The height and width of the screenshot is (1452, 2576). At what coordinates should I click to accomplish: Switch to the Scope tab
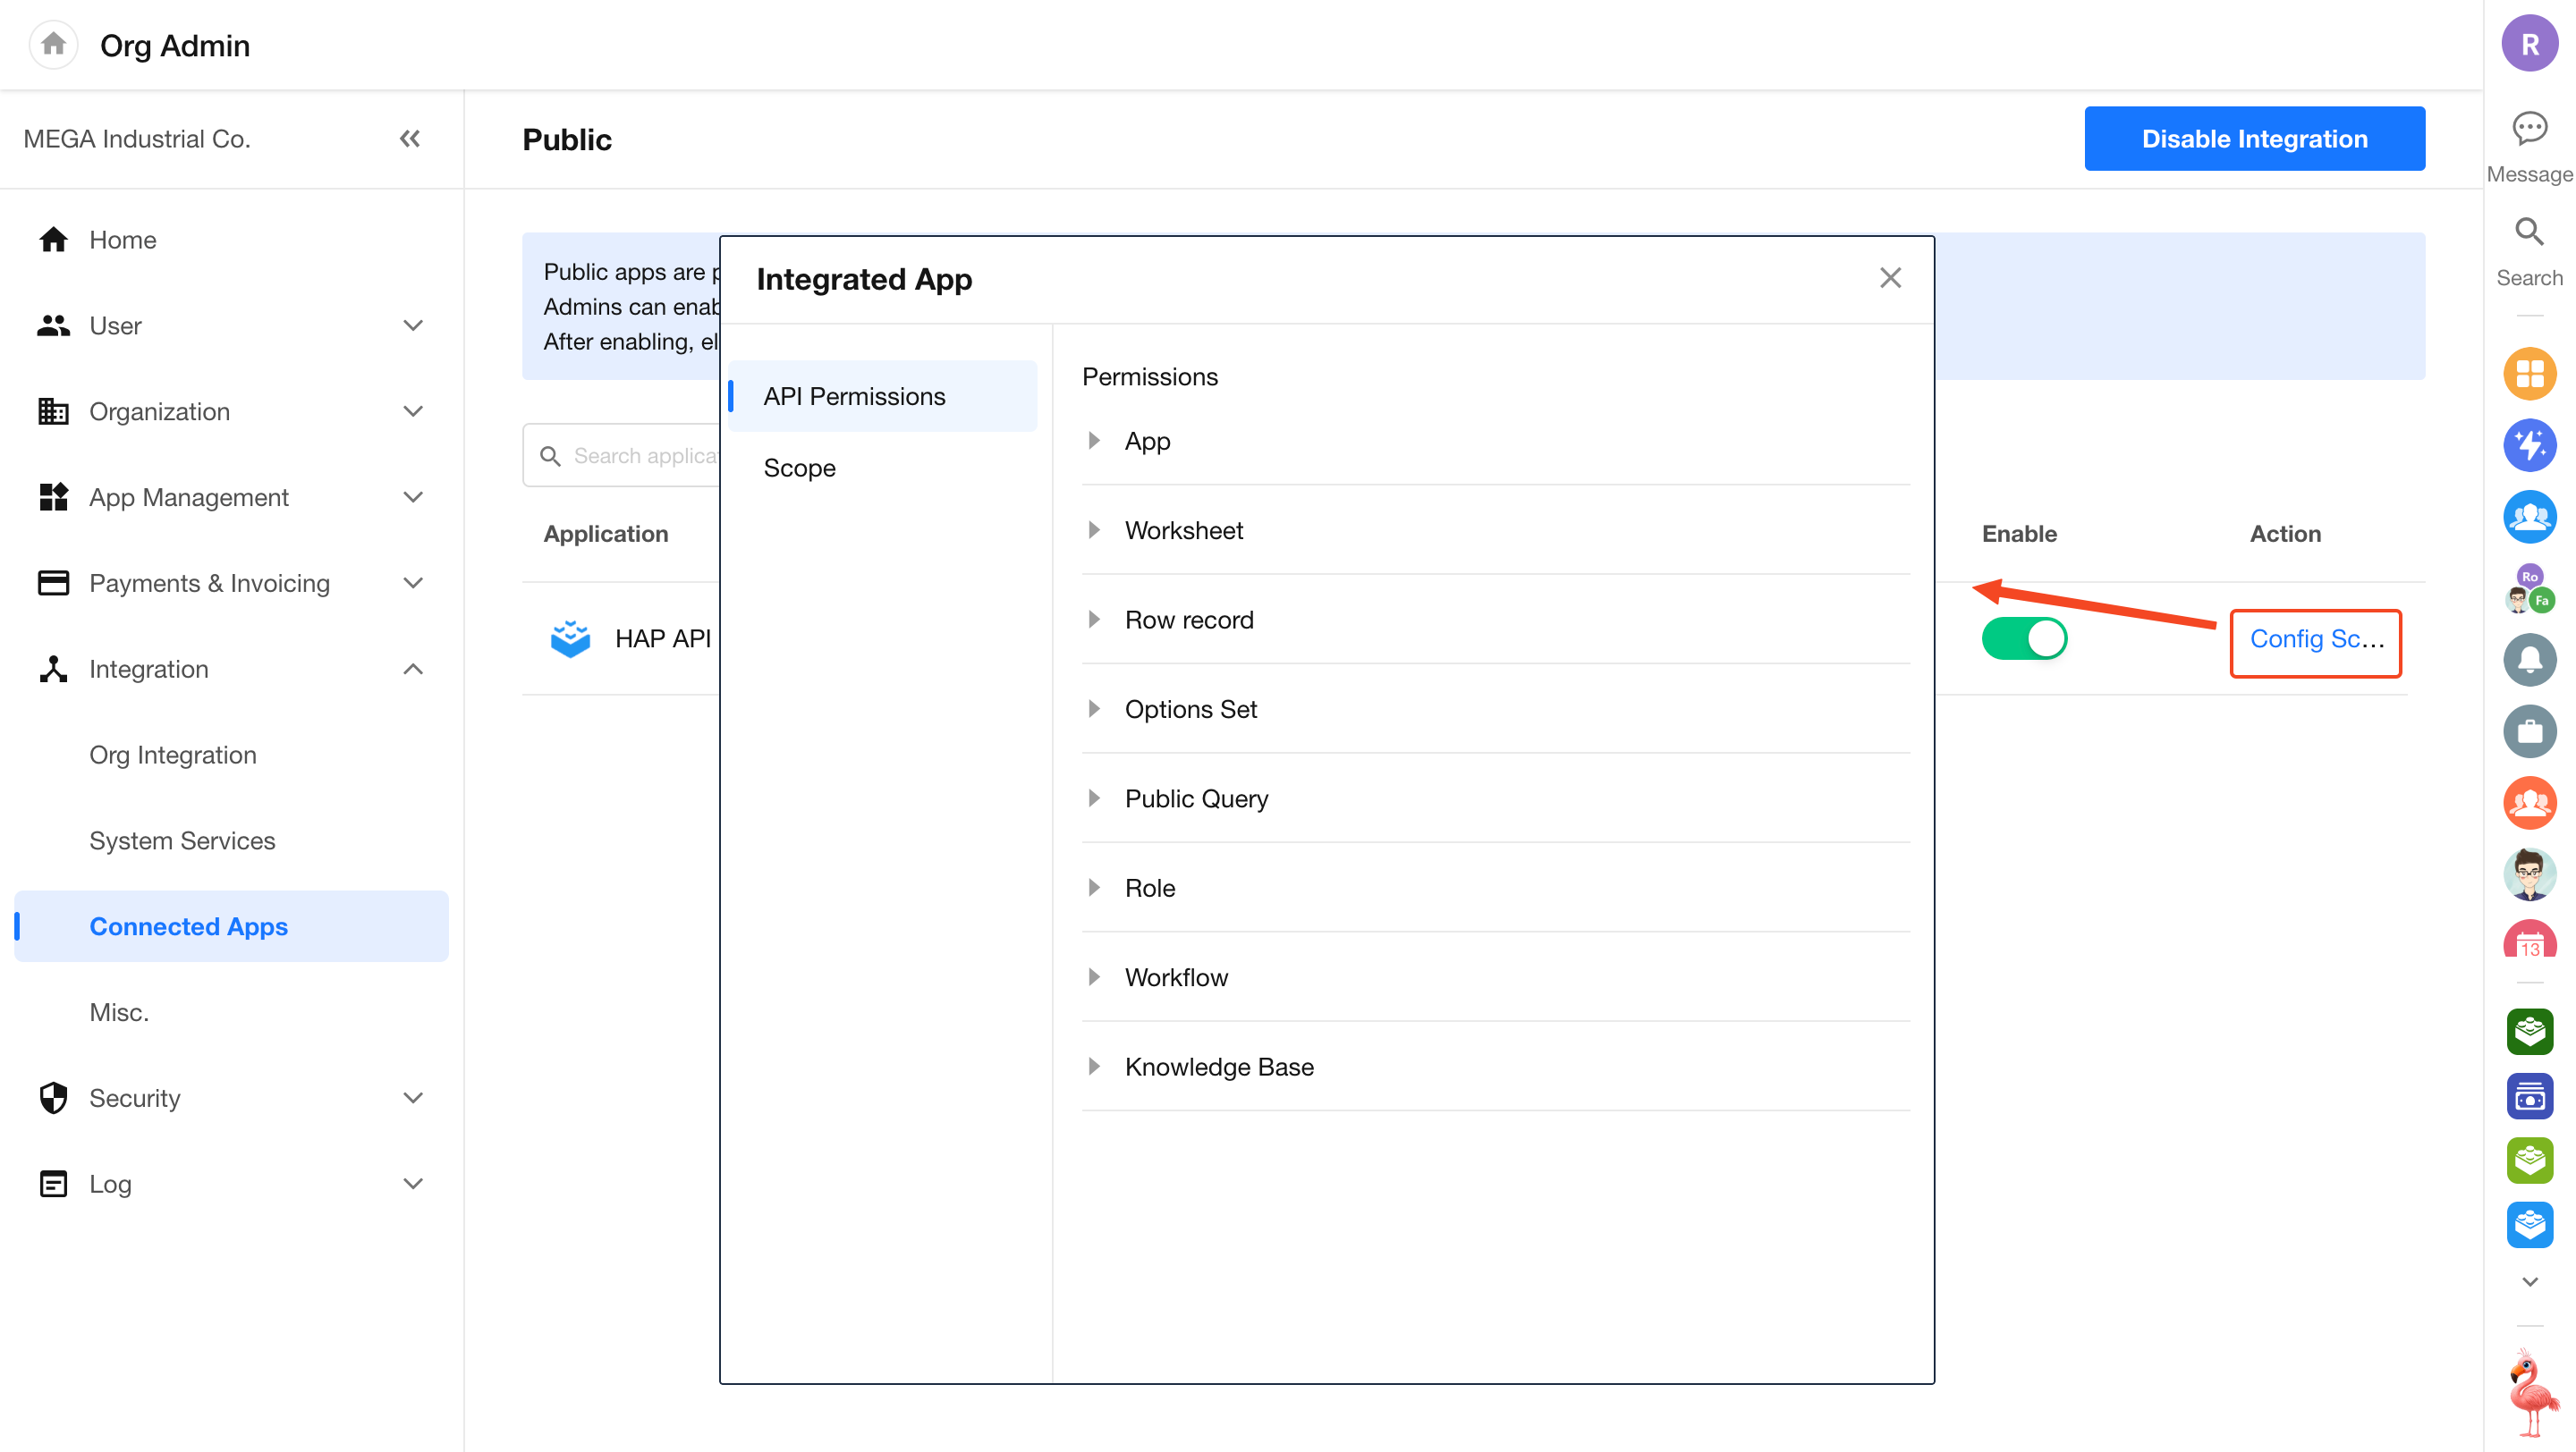(x=799, y=468)
